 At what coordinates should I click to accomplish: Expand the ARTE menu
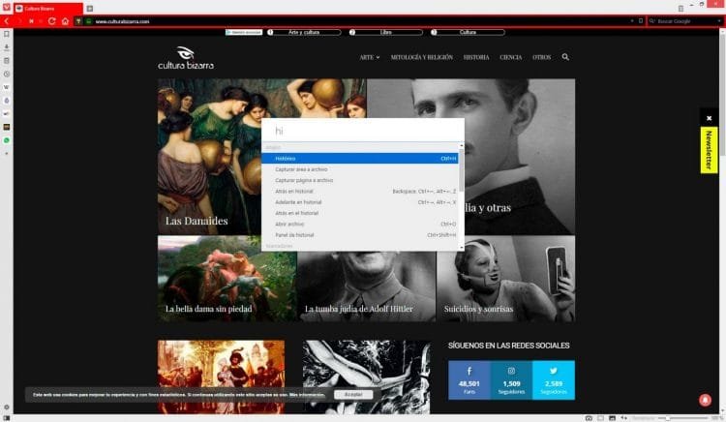point(370,57)
